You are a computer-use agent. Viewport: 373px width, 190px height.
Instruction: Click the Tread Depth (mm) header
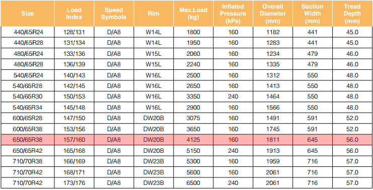click(352, 14)
